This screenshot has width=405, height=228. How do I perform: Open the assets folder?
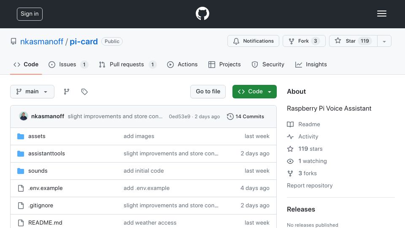coord(37,136)
